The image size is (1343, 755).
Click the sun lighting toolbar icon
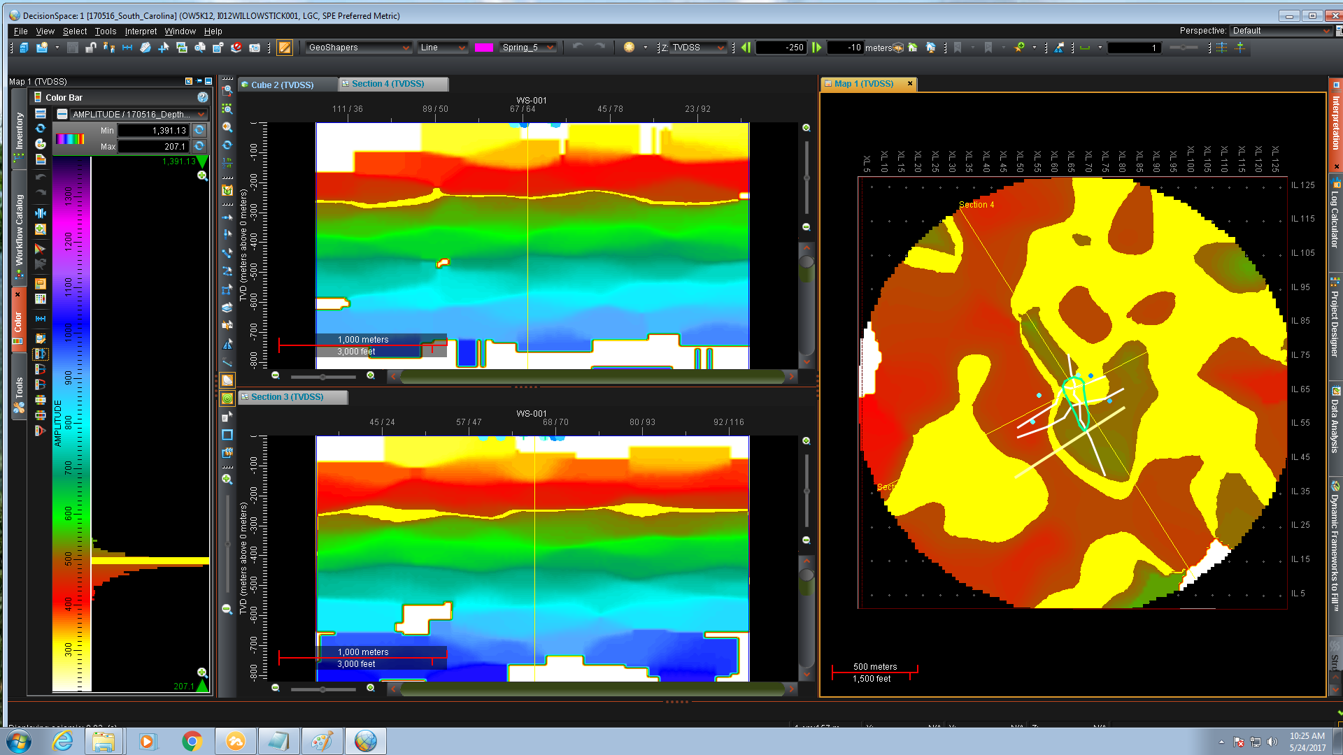click(629, 48)
